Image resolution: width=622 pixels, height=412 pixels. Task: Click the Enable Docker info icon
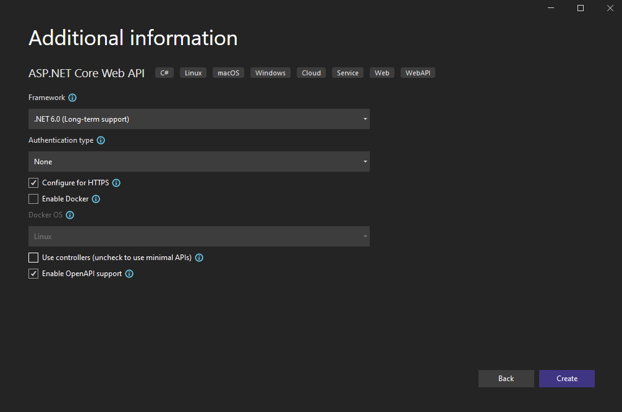point(96,199)
